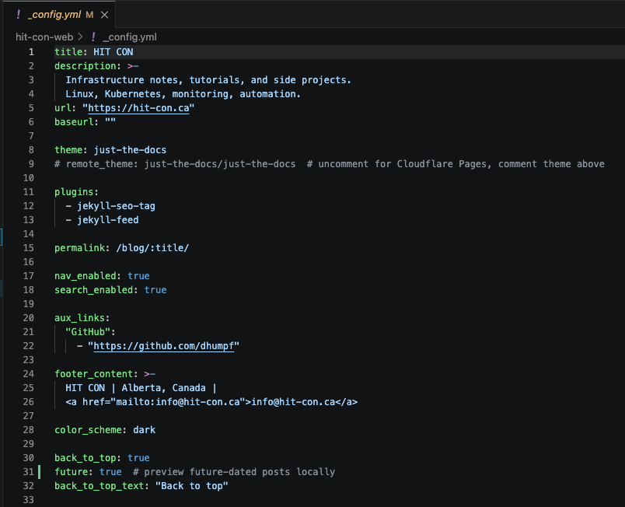Open the GitHub dhumpf link on line 22

point(163,345)
